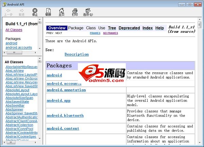Select the Overview navigation tab
The image size is (204, 147).
pos(57,28)
